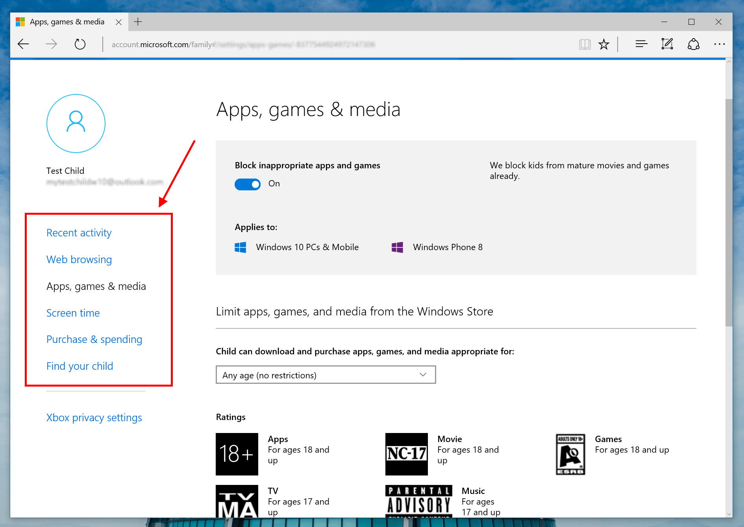Screen dimensions: 744x527
Task: Refresh the page with the reload icon
Action: [x=80, y=44]
